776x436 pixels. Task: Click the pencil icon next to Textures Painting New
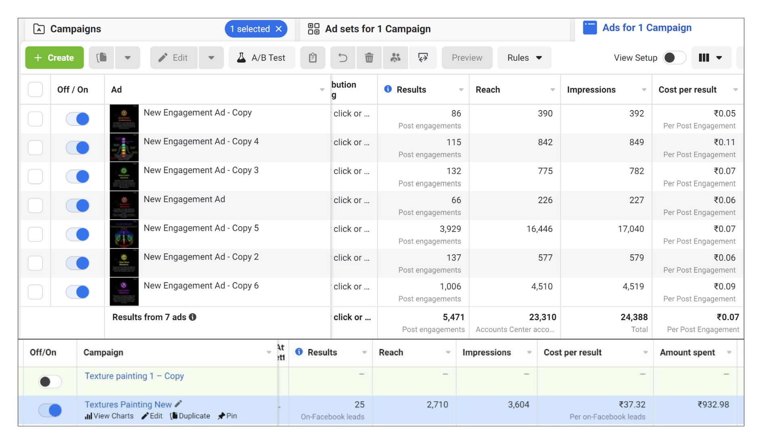point(179,404)
